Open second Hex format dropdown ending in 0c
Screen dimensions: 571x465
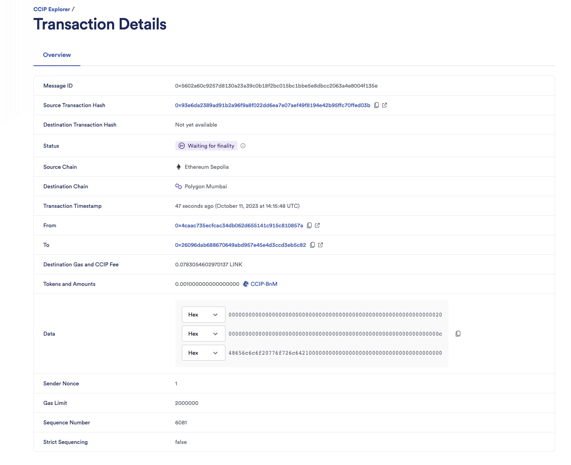coord(204,334)
